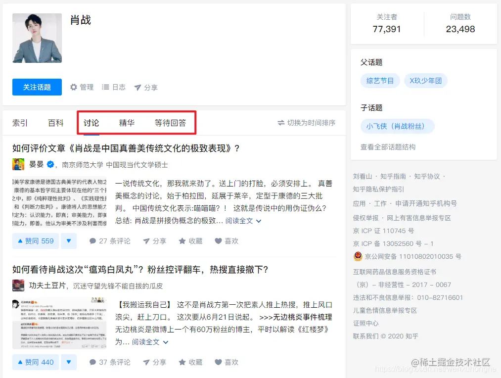This screenshot has height=378, width=501.
Task: Click the gear icon next to 管理
Action: [74, 87]
